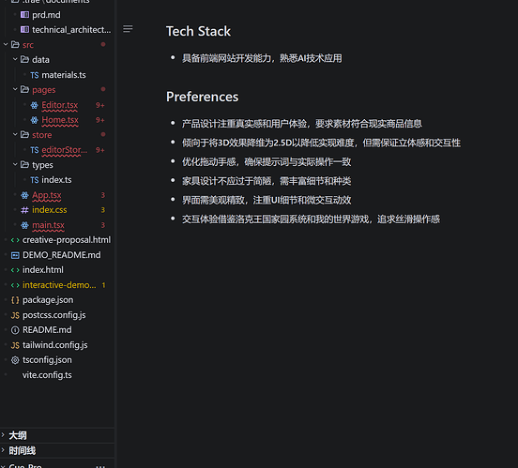Viewport: 518px width, 468px height.
Task: Click TS icon beside materials.ts
Action: pos(35,75)
